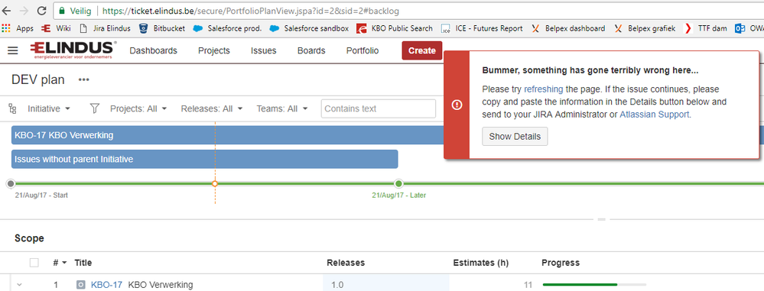Click the KBO-17 KBO Verwerking timeline bar

point(228,135)
